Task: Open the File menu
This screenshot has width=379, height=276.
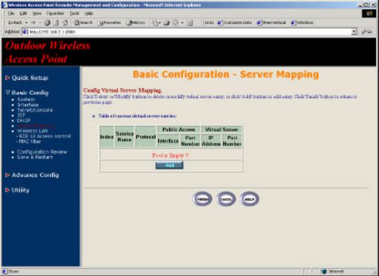Action: pos(11,13)
